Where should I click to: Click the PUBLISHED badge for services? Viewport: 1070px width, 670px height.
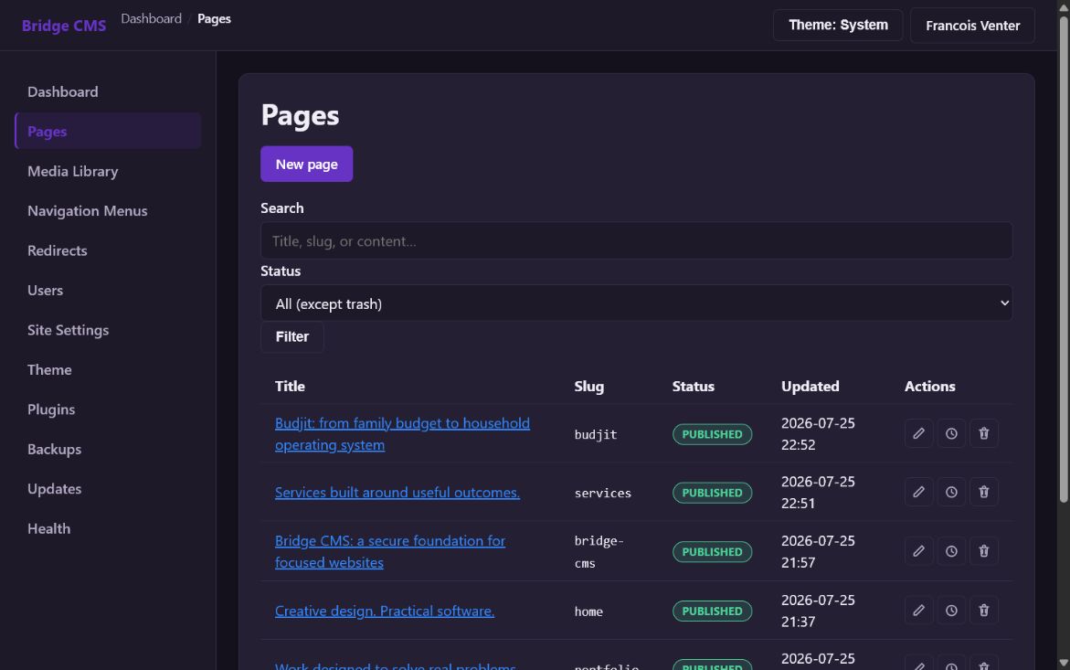click(712, 493)
